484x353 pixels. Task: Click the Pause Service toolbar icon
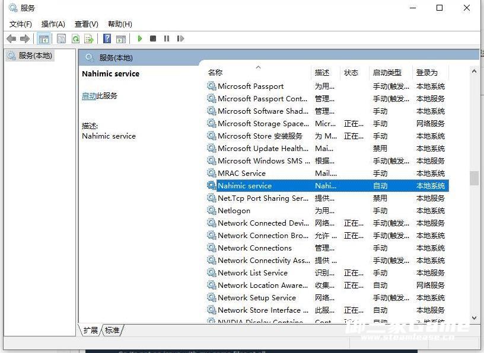167,38
